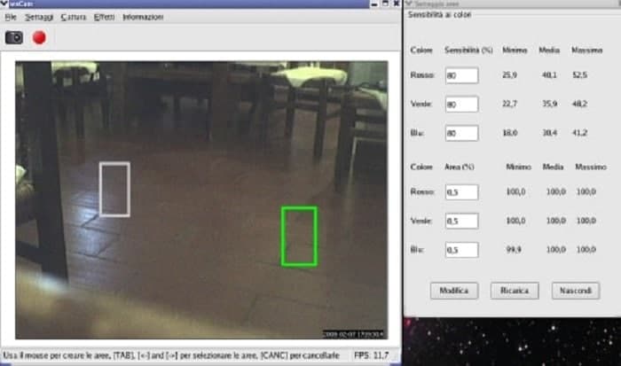Viewport: 621px width, 366px height.
Task: Open the Settaggi menu
Action: [39, 18]
